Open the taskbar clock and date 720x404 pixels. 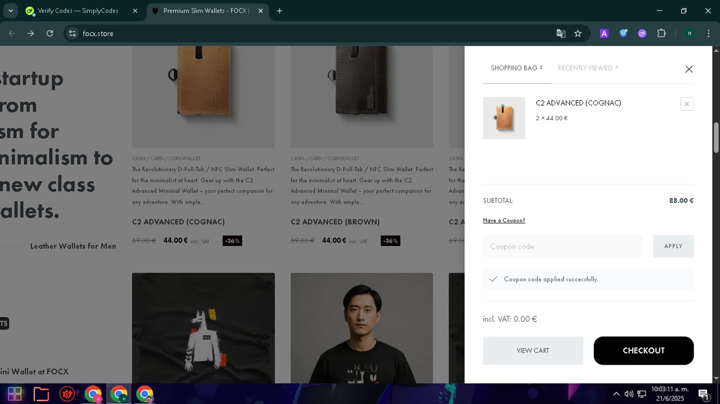[670, 394]
